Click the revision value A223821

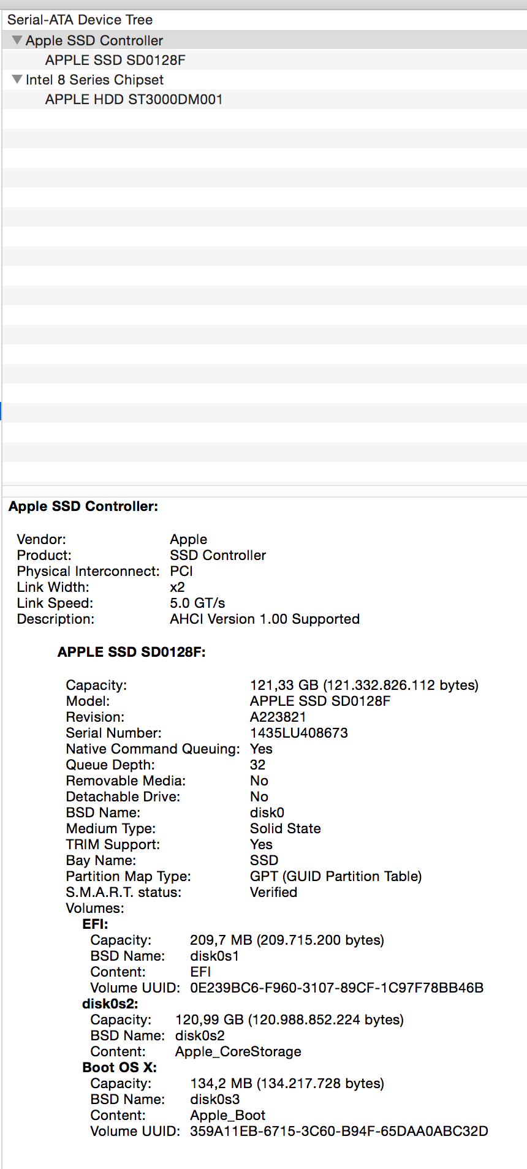[x=278, y=717]
